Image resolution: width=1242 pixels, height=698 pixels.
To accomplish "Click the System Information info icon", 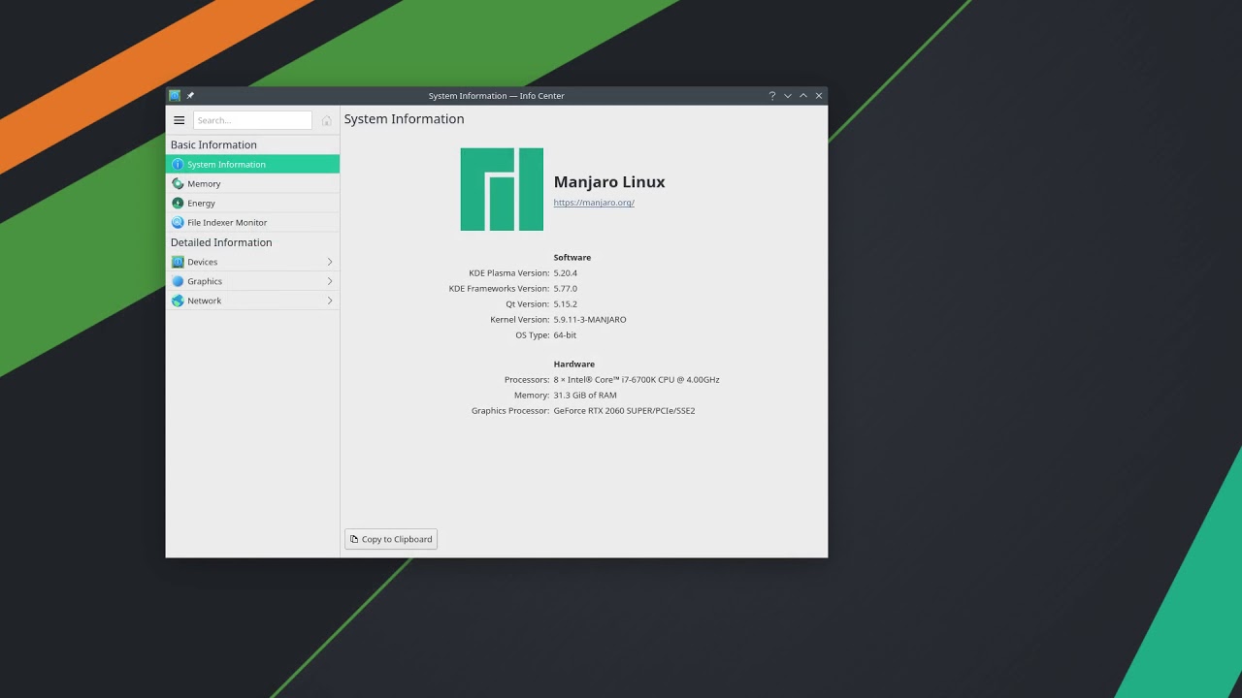I will [x=178, y=164].
